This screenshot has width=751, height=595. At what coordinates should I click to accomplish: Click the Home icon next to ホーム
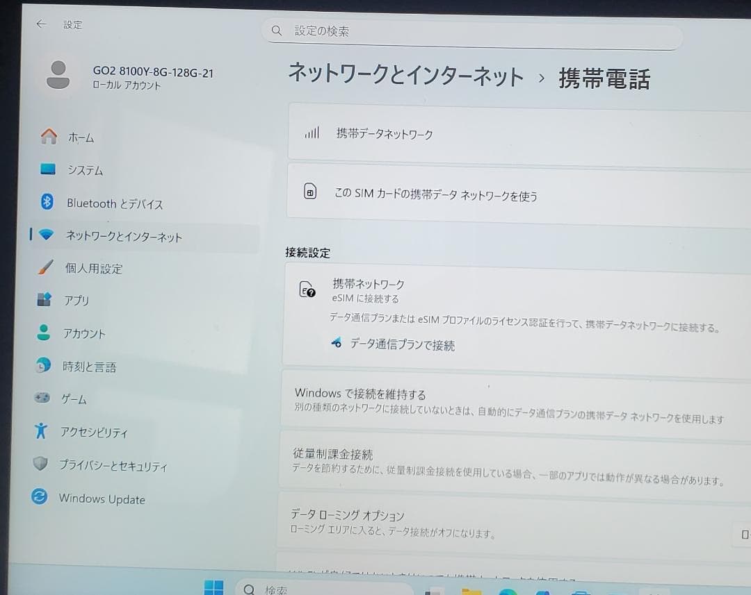coord(49,137)
